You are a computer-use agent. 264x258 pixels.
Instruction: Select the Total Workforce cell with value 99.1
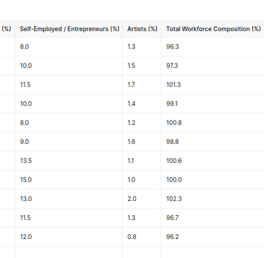coord(213,104)
